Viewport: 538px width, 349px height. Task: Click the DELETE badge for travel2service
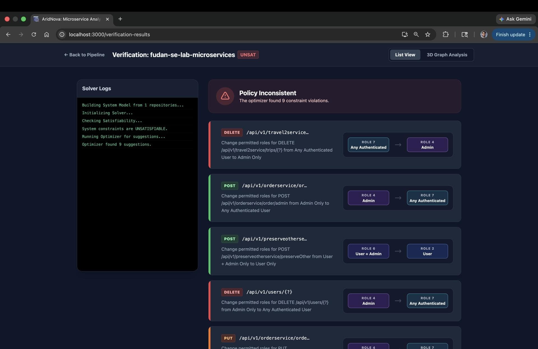(x=232, y=132)
